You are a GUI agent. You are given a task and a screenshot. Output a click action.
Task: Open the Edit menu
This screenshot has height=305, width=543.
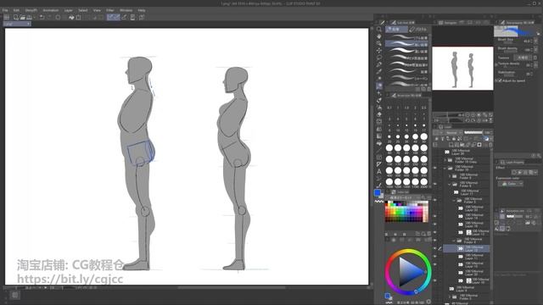click(16, 10)
